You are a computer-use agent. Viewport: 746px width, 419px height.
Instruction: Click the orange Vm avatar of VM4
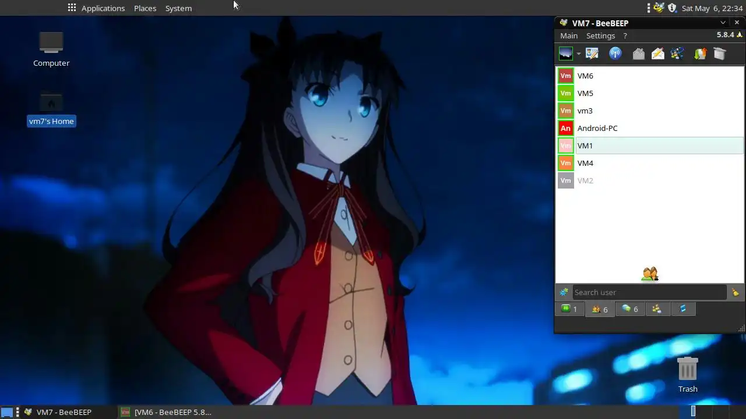pyautogui.click(x=565, y=163)
